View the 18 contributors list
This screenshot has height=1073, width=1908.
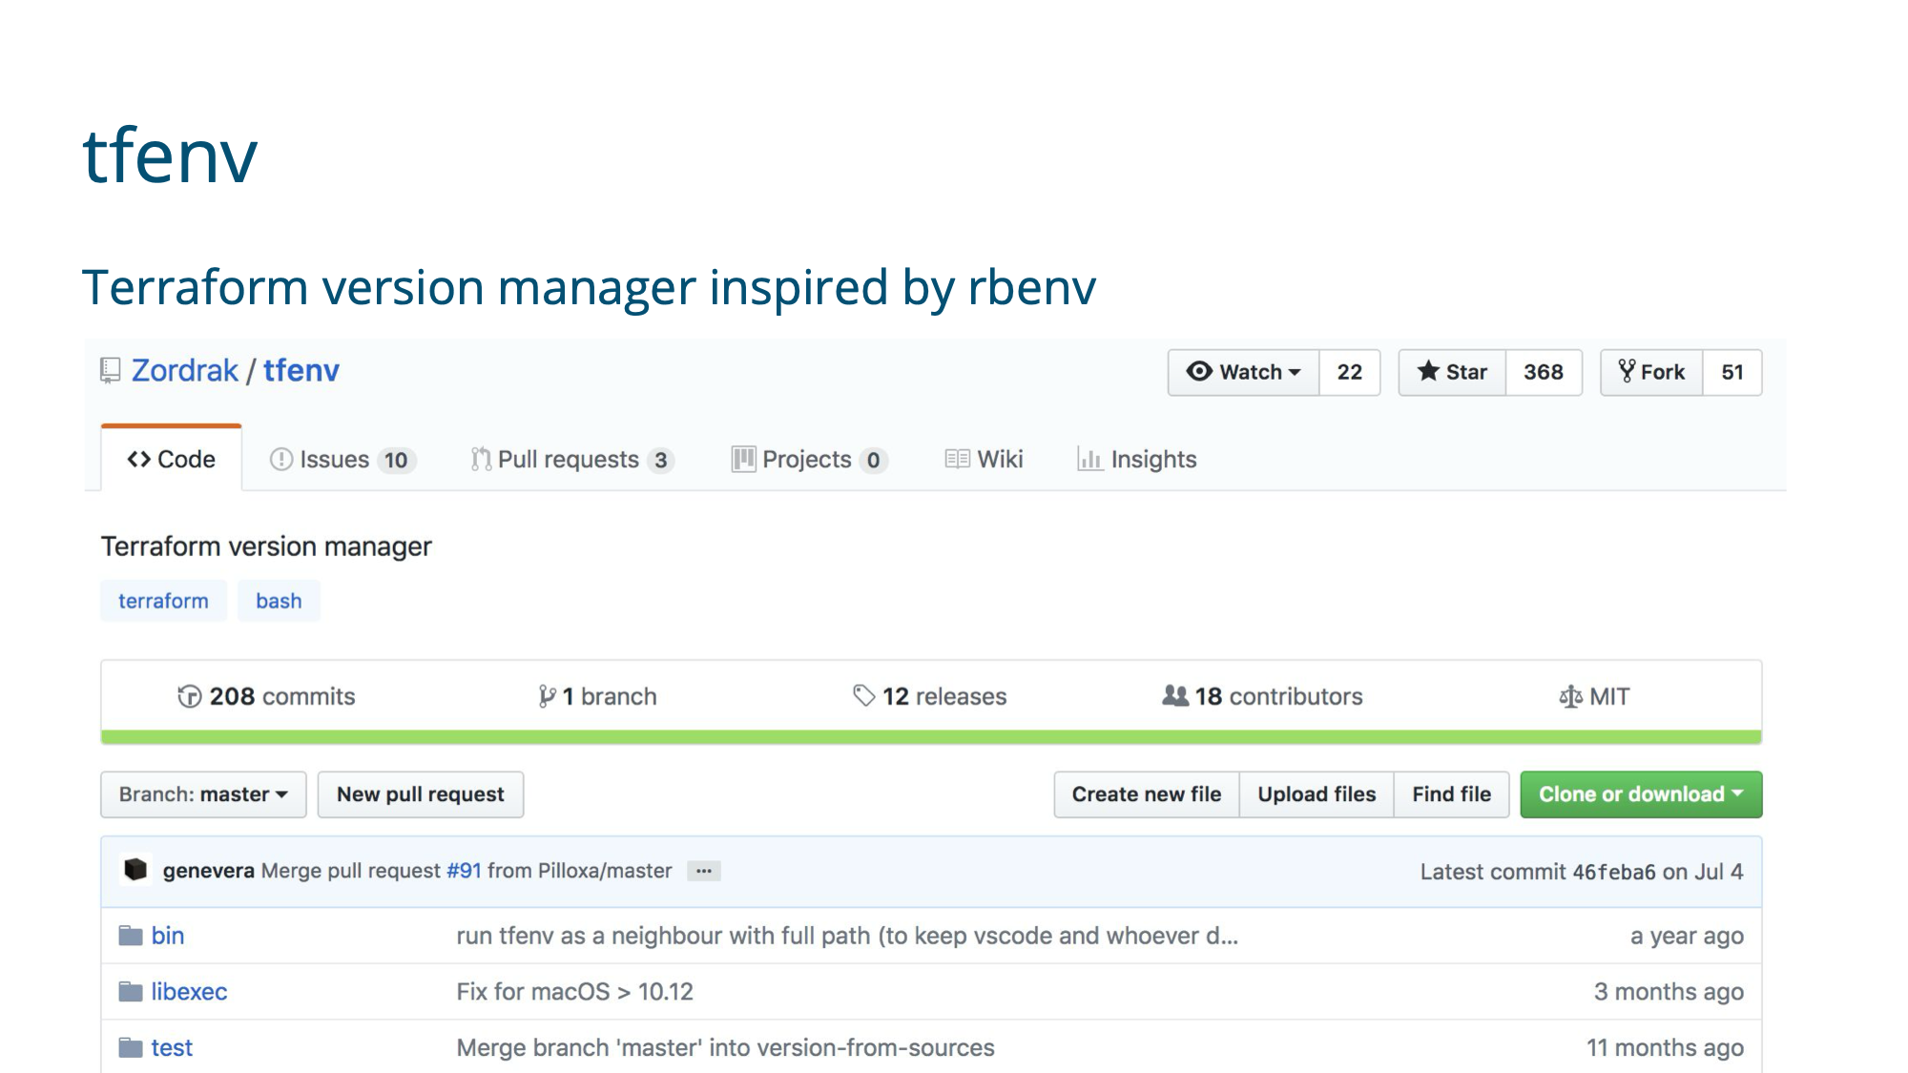[x=1262, y=696]
